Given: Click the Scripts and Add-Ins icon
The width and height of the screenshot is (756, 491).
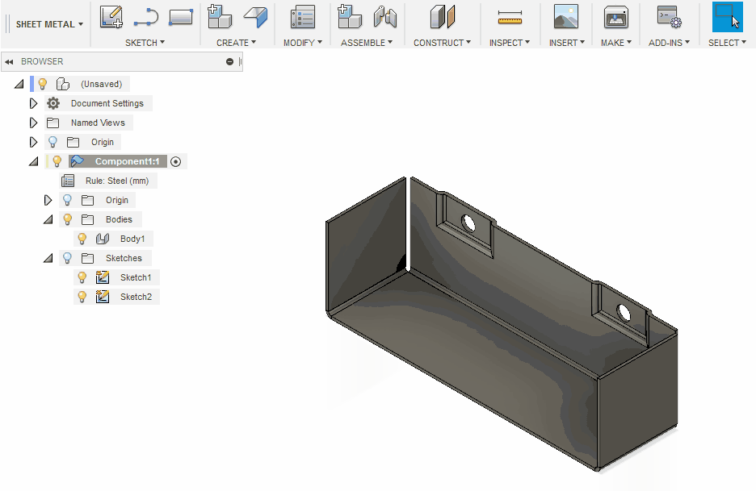Looking at the screenshot, I should click(669, 17).
